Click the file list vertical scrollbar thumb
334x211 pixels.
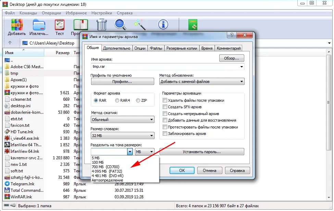(329, 103)
